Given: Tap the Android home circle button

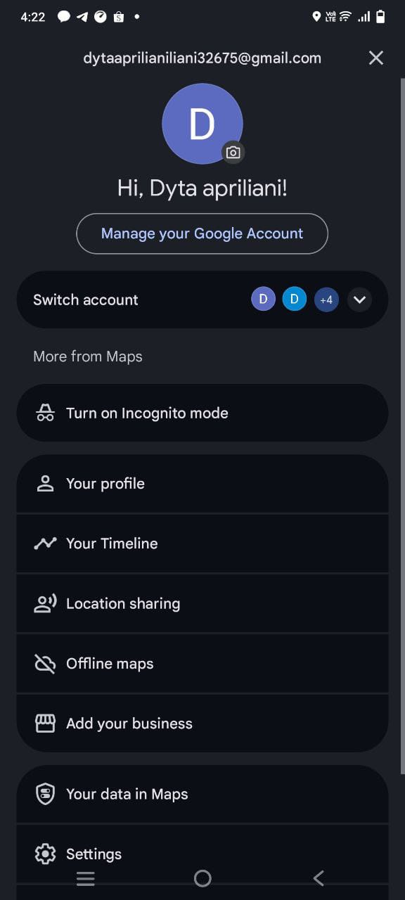Looking at the screenshot, I should coord(202,878).
